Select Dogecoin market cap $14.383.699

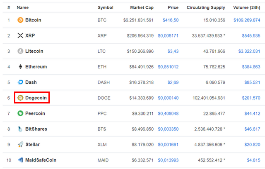click(141, 98)
